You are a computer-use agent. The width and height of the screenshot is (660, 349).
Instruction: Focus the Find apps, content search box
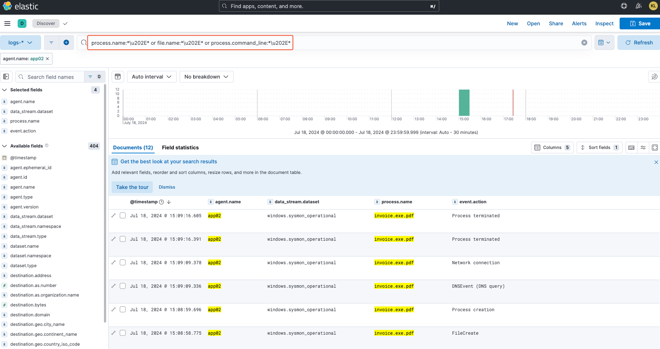[x=329, y=6]
